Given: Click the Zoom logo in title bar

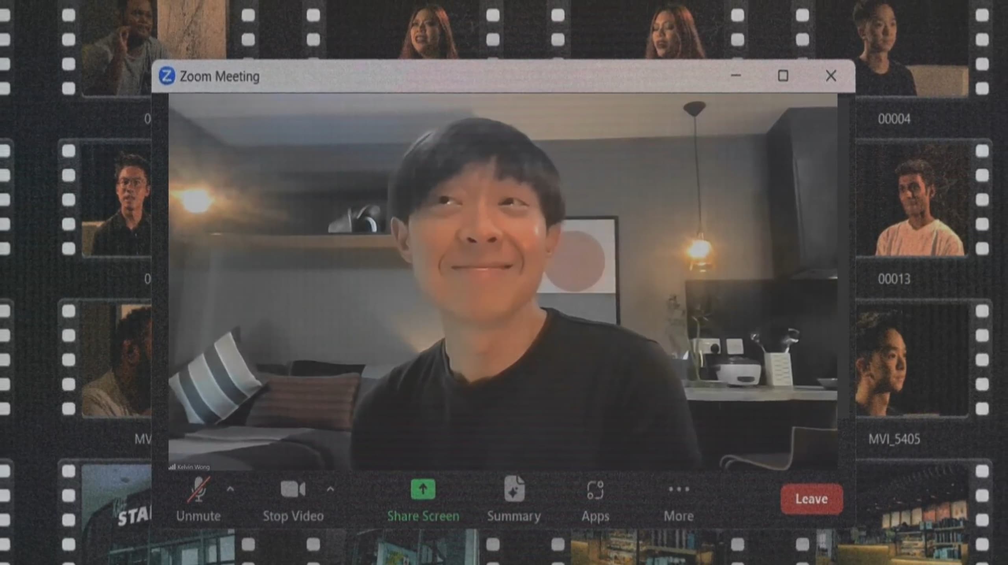Looking at the screenshot, I should click(167, 76).
